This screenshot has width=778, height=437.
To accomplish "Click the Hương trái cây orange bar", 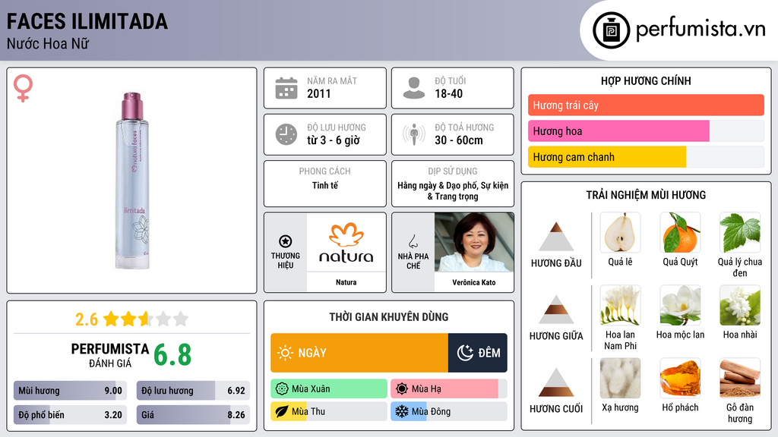I will 646,105.
